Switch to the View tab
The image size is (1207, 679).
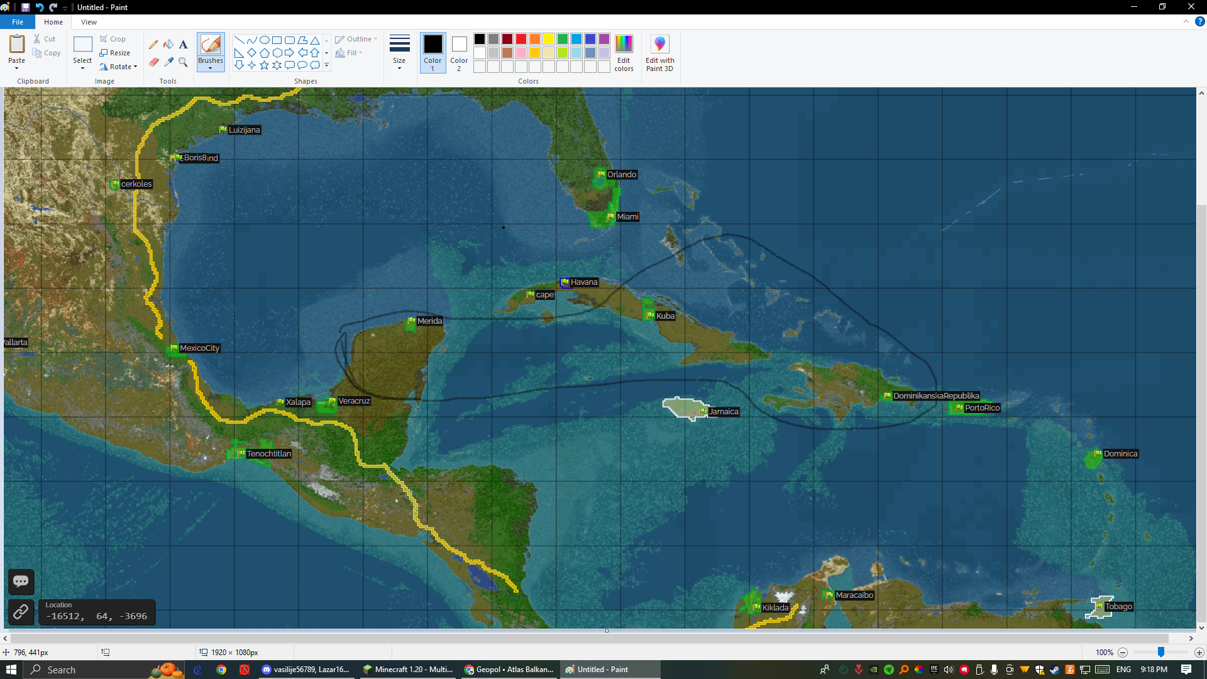[x=89, y=22]
